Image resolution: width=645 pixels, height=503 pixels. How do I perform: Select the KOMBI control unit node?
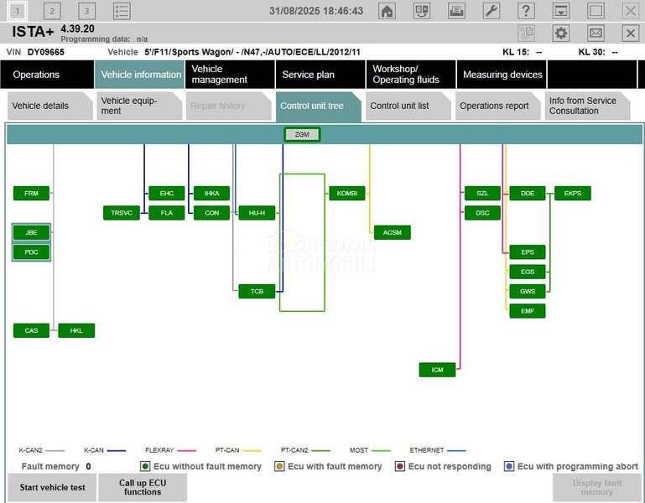(346, 194)
